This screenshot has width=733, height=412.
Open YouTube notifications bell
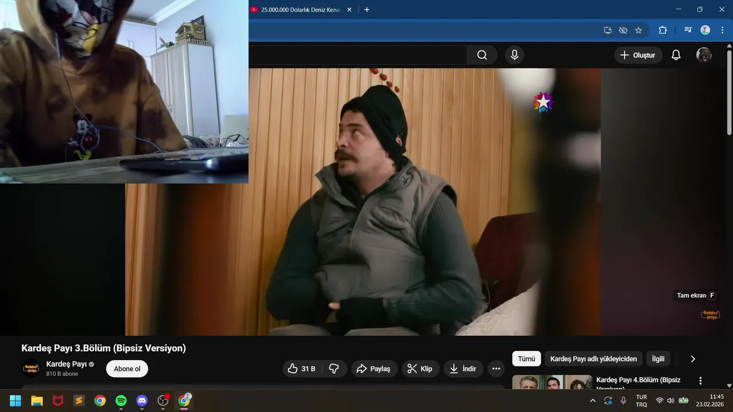(x=676, y=55)
